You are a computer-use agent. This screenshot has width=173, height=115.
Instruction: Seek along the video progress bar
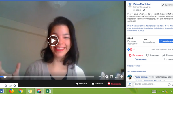47,77
